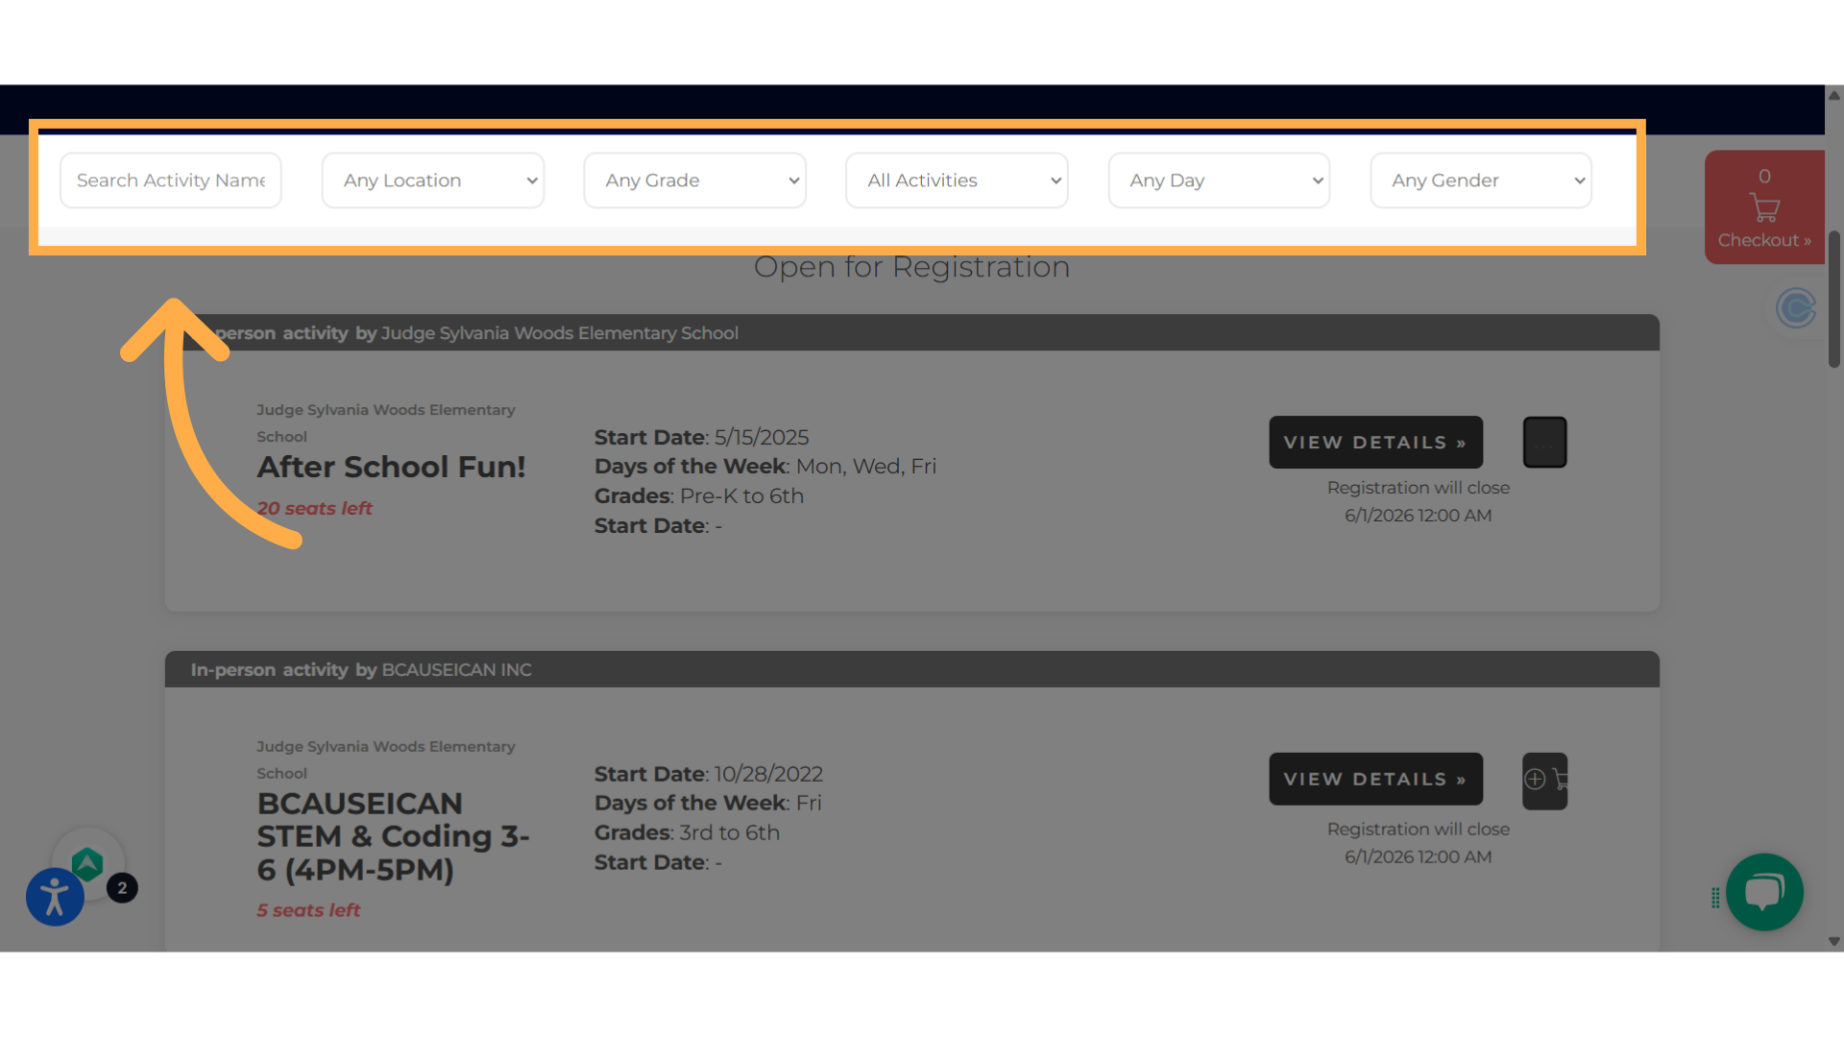Image resolution: width=1844 pixels, height=1037 pixels.
Task: View details for BCAUSEICAN STEM & Coding
Action: (1375, 779)
